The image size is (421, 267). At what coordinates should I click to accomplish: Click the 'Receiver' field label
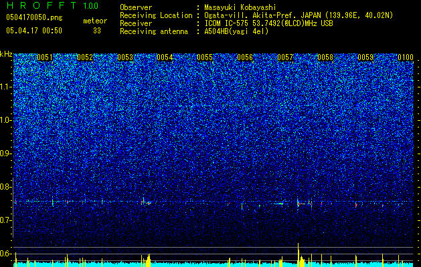(136, 23)
